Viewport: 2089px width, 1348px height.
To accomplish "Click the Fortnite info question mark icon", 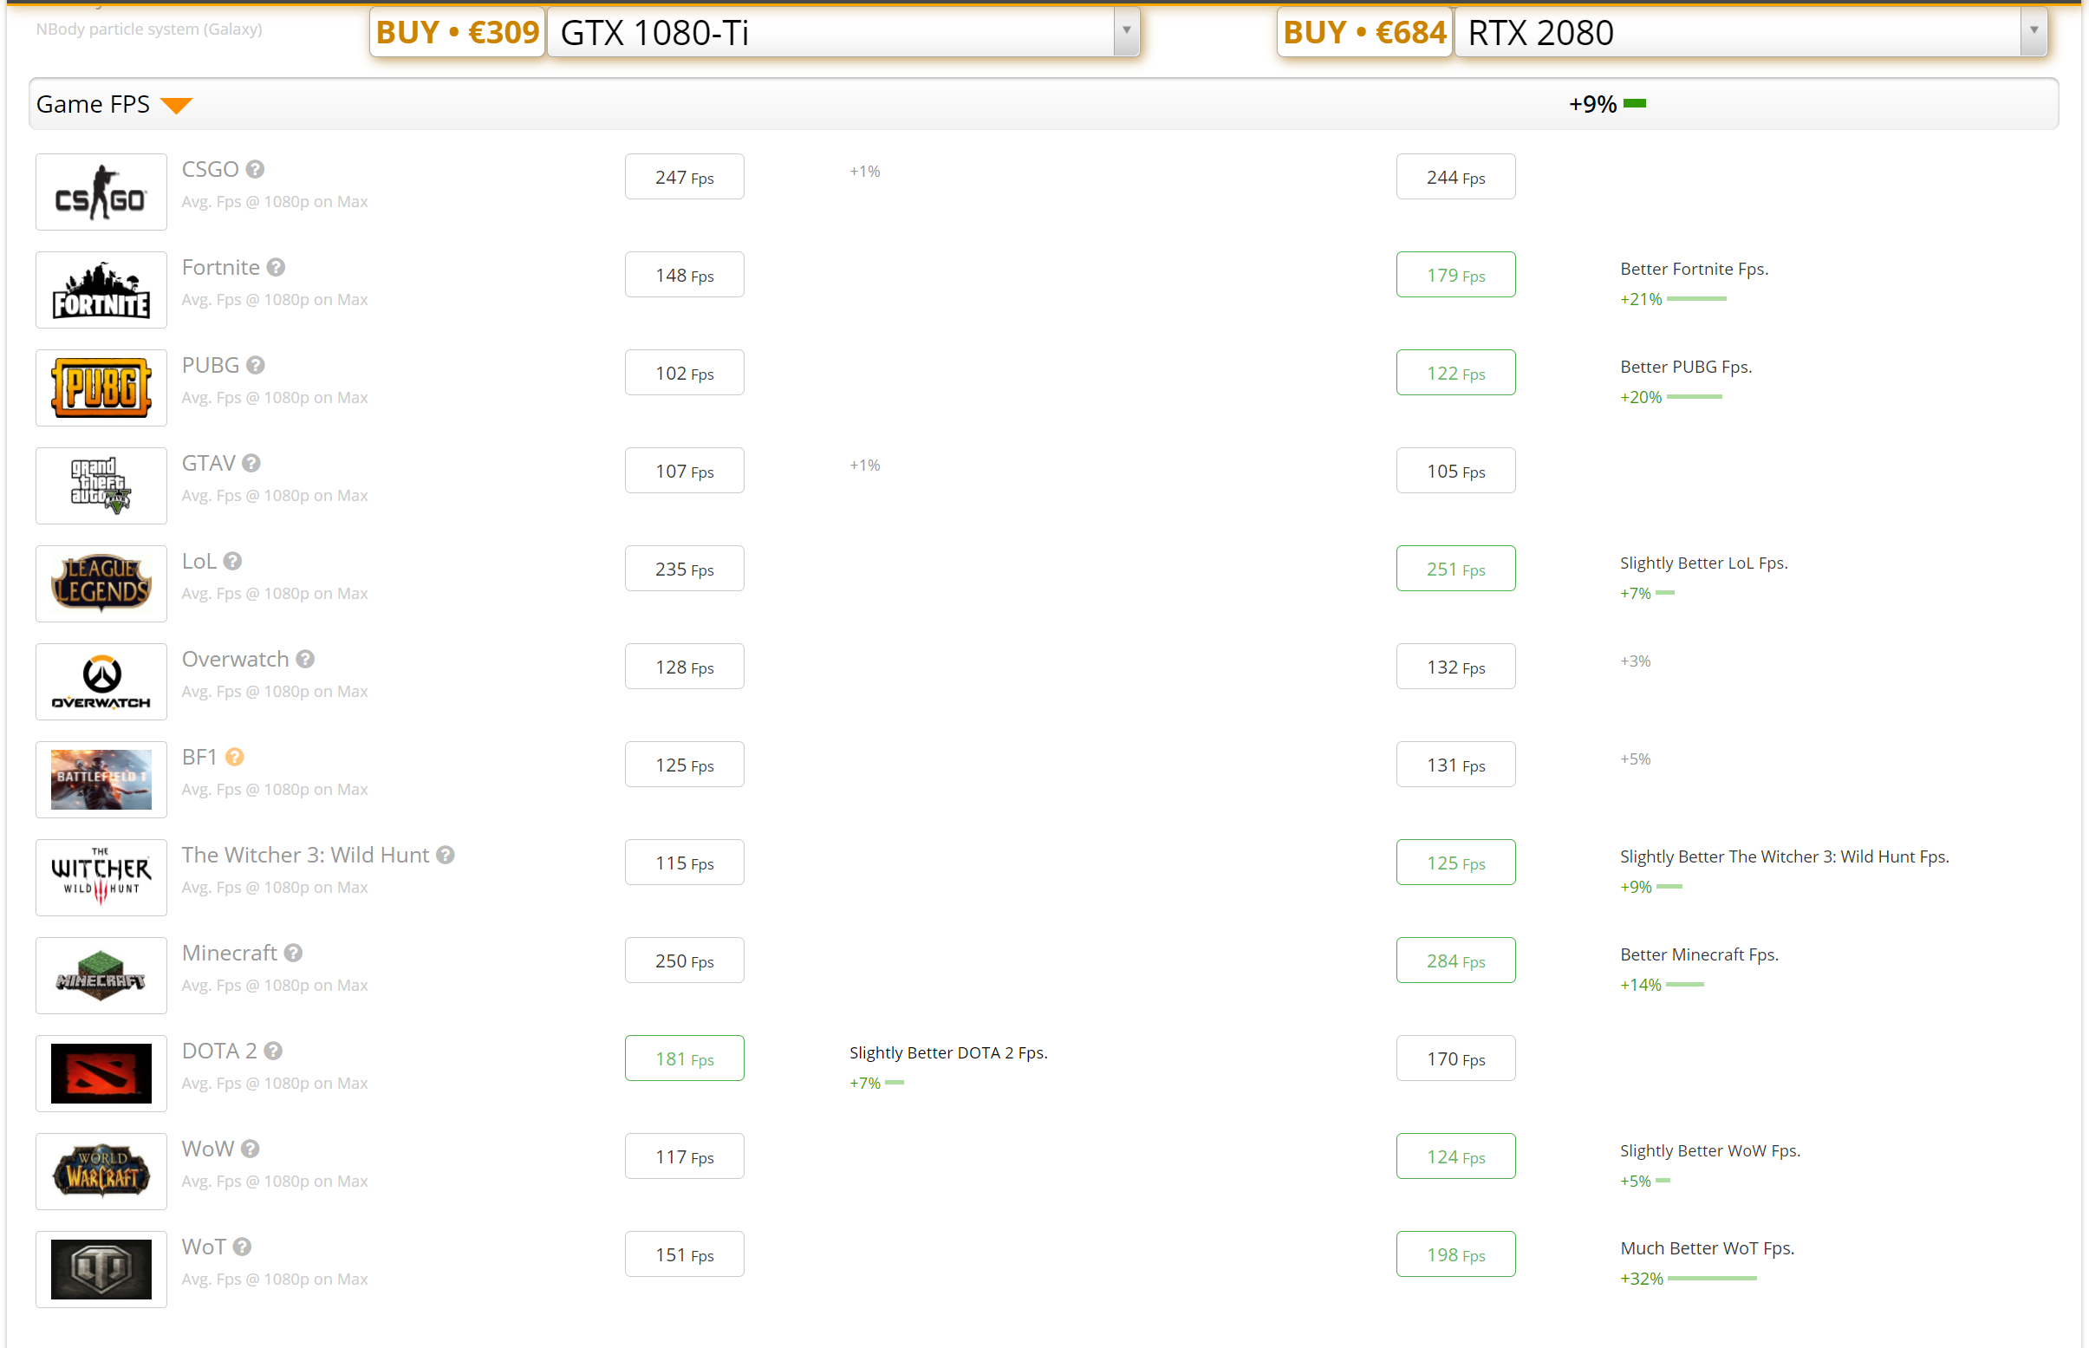I will [276, 267].
